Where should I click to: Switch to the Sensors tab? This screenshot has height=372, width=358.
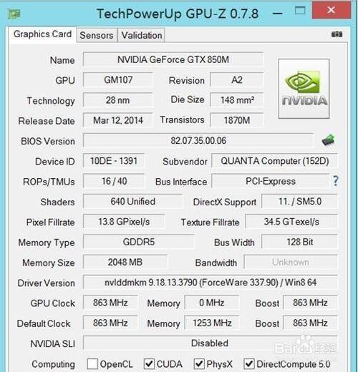click(x=97, y=35)
